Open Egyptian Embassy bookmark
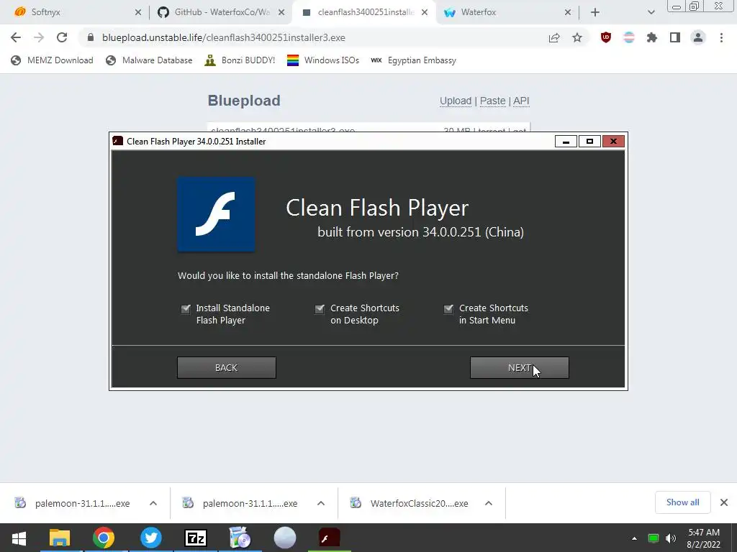The image size is (737, 552). [414, 60]
